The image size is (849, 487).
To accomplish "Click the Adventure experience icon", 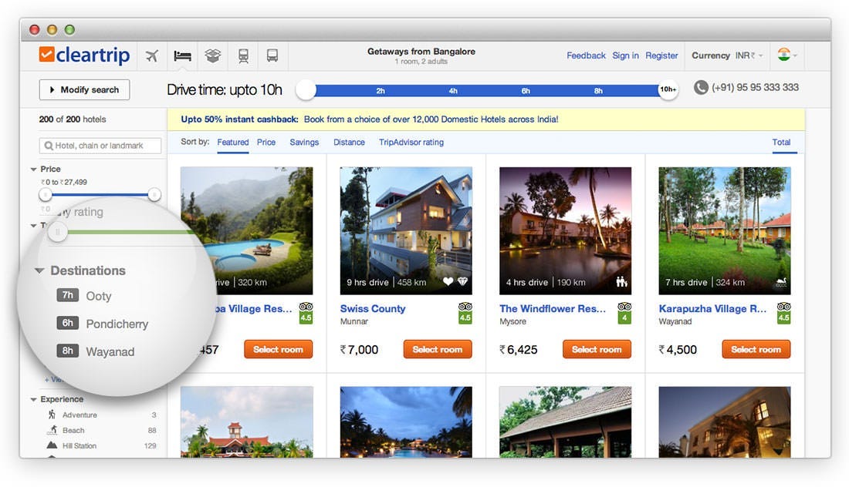I will tap(52, 415).
